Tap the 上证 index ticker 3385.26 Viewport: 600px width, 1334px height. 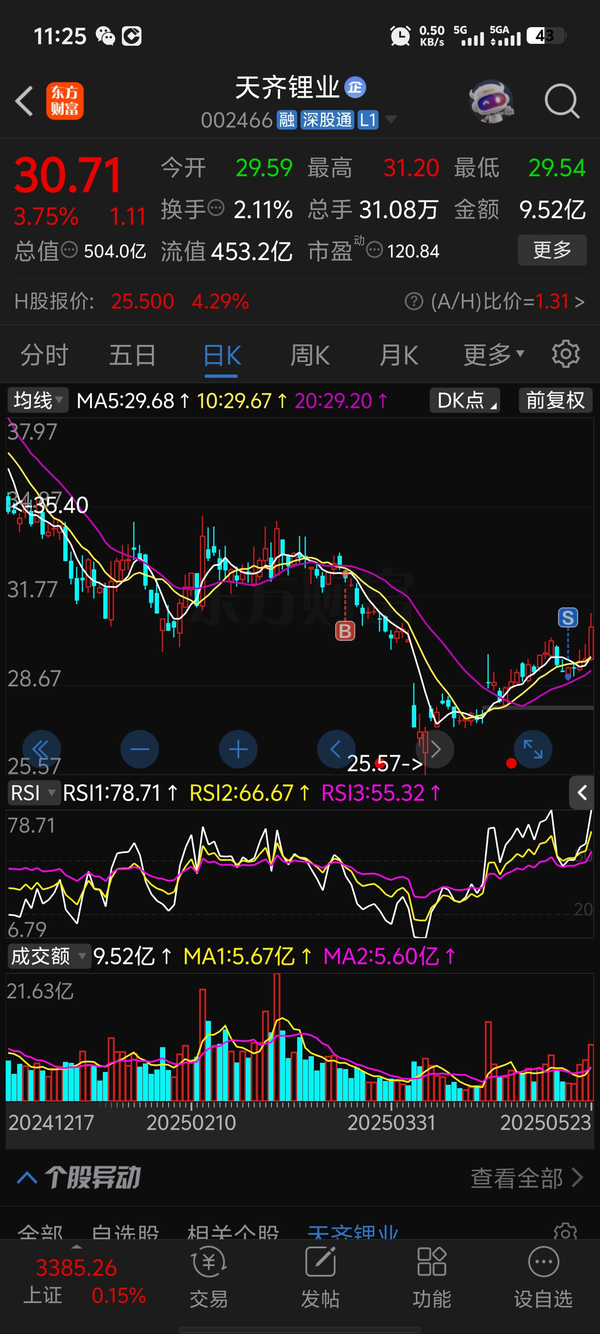(76, 1268)
